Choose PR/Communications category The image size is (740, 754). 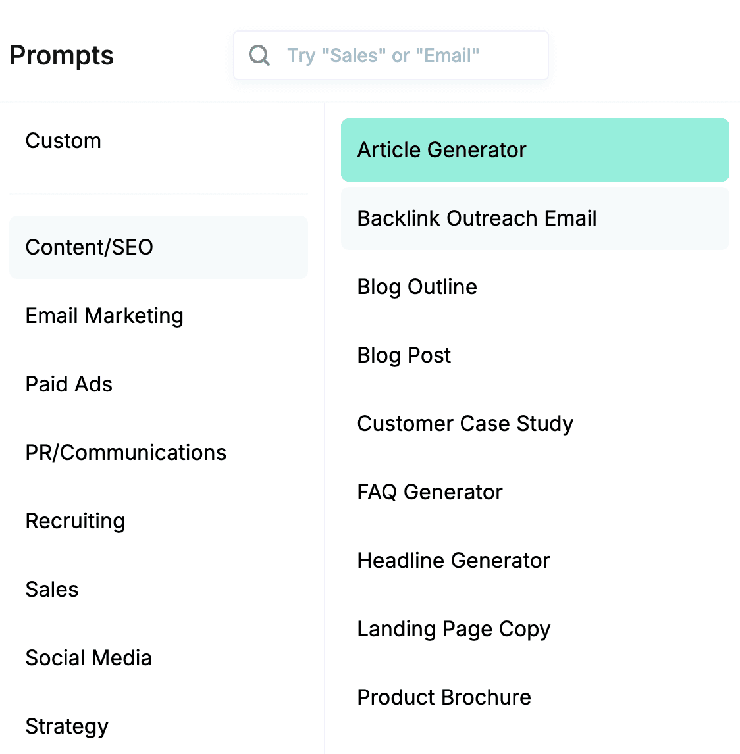click(x=126, y=453)
